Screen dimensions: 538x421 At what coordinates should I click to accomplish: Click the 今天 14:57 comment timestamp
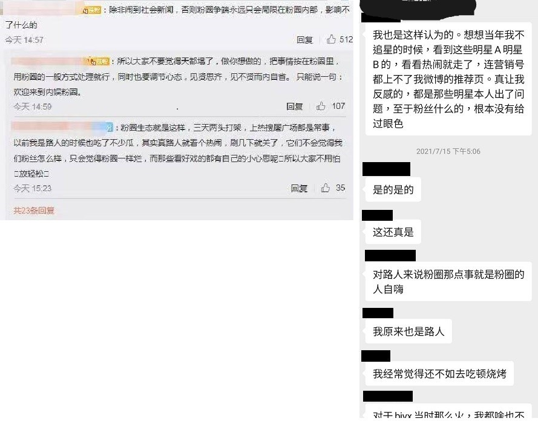click(24, 40)
